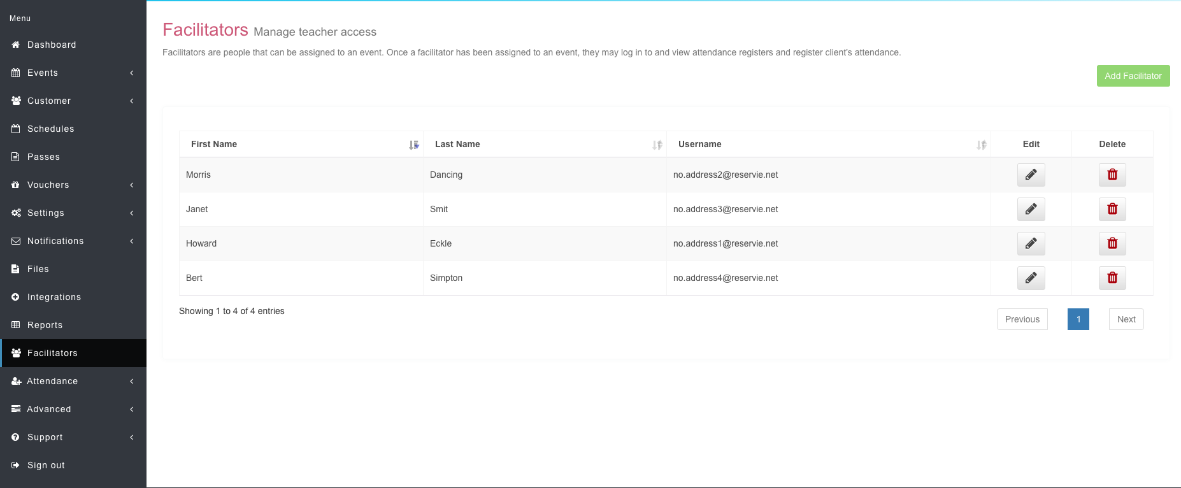The width and height of the screenshot is (1181, 488).
Task: Sign out from the sidebar
Action: click(46, 465)
